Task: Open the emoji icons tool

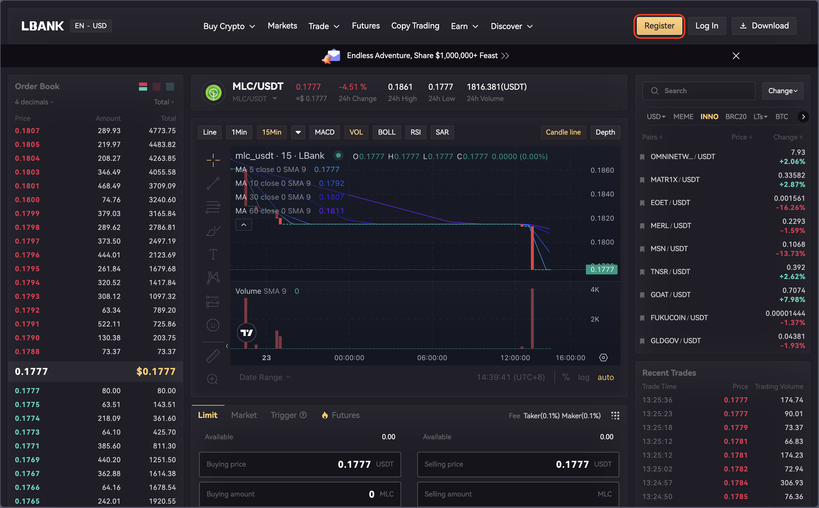Action: [213, 325]
